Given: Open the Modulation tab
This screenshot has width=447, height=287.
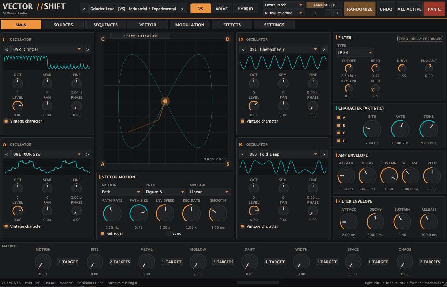Looking at the screenshot, I should click(190, 25).
